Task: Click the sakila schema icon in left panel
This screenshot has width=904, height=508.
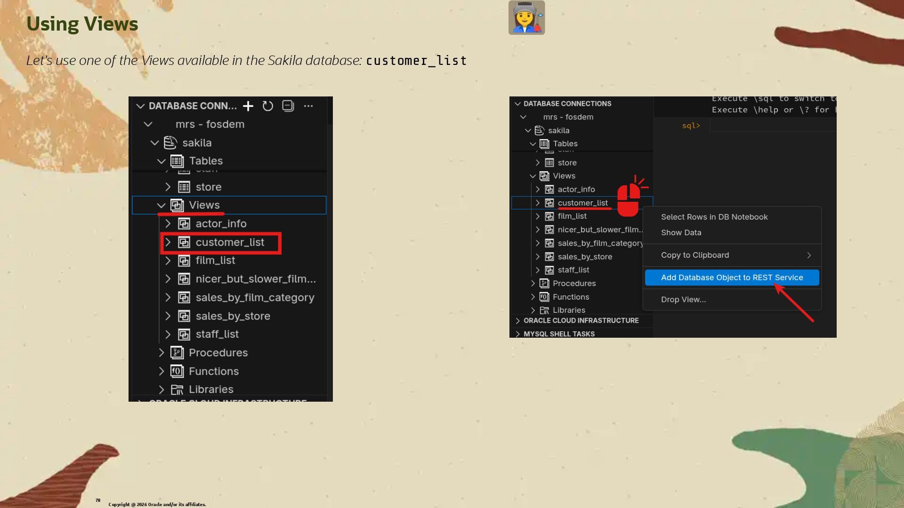Action: pos(170,143)
